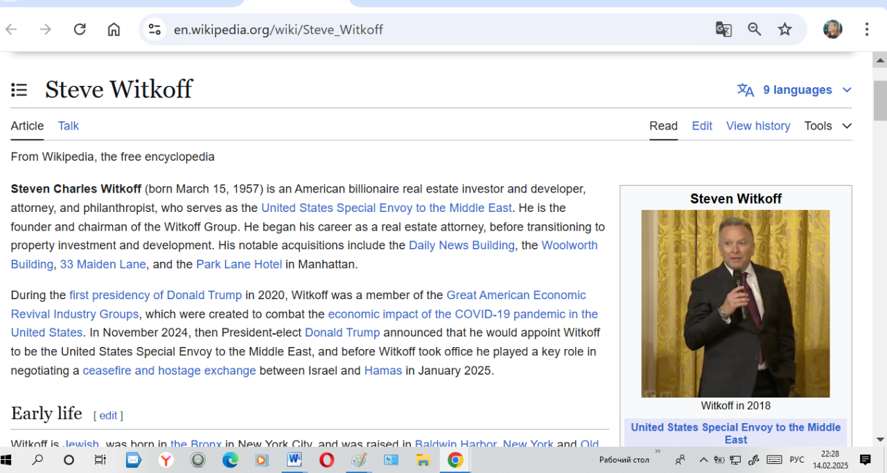Open United States Special Envoy to the Middle East link in lead paragraph
Viewport: 887px width, 473px height.
pyautogui.click(x=387, y=208)
